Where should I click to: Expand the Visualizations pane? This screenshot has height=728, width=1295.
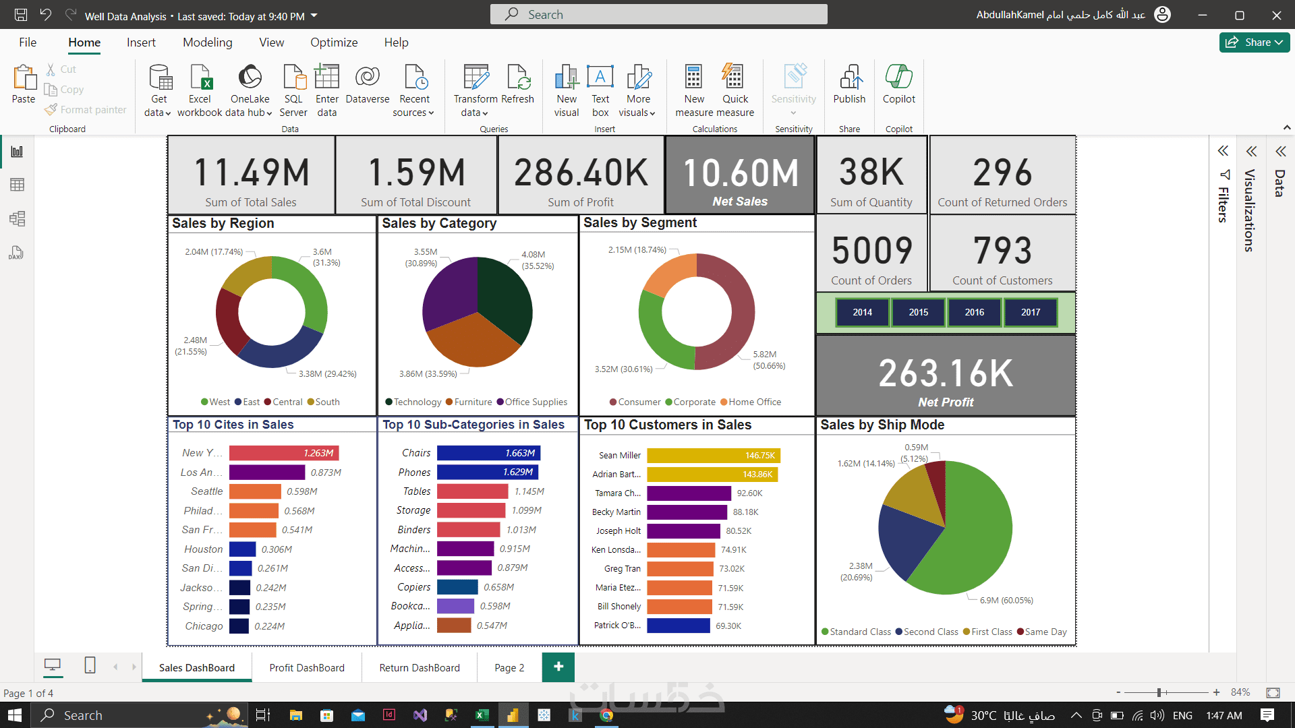pyautogui.click(x=1251, y=152)
